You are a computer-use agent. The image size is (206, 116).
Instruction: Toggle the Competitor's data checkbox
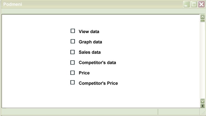[73, 62]
